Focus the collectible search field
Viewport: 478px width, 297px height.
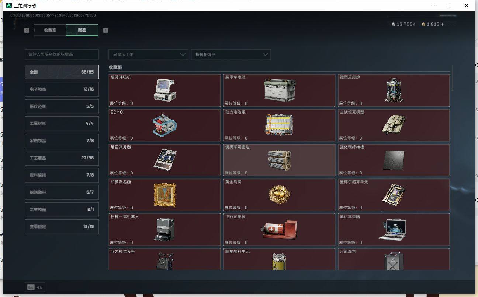[62, 54]
